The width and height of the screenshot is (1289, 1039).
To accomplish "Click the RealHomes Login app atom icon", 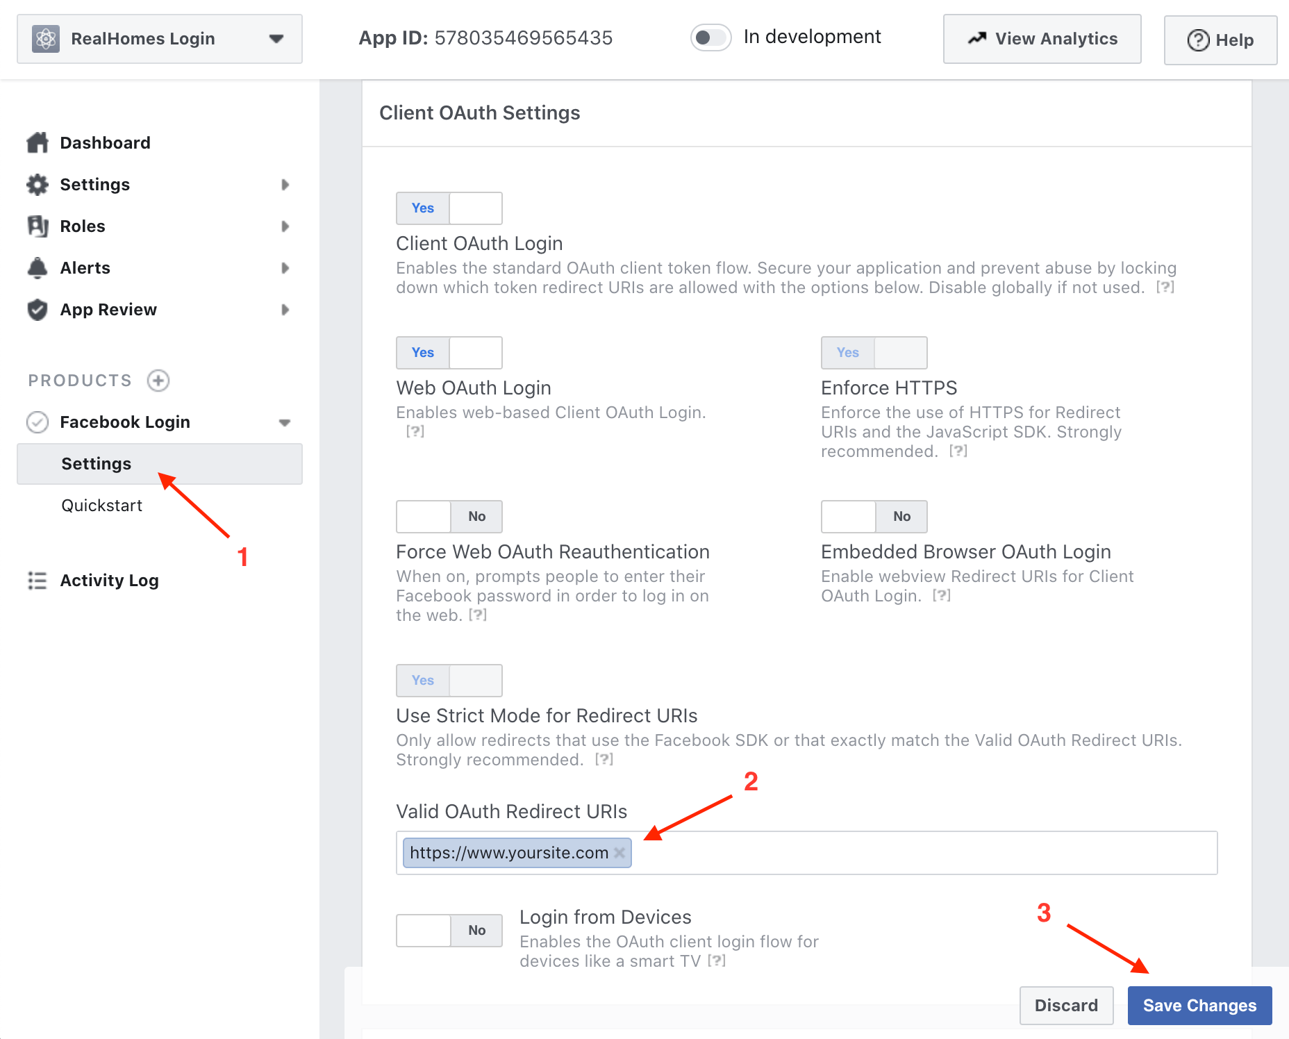I will pos(46,39).
